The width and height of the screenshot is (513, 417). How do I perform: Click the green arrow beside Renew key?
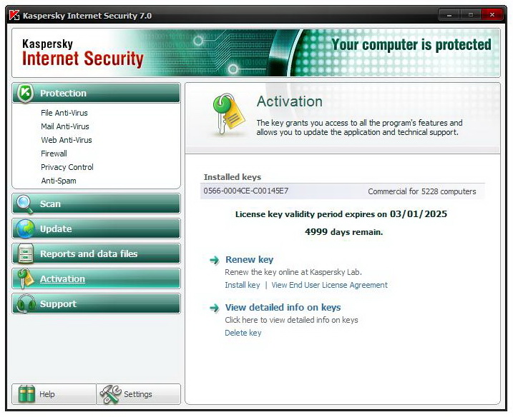[215, 260]
